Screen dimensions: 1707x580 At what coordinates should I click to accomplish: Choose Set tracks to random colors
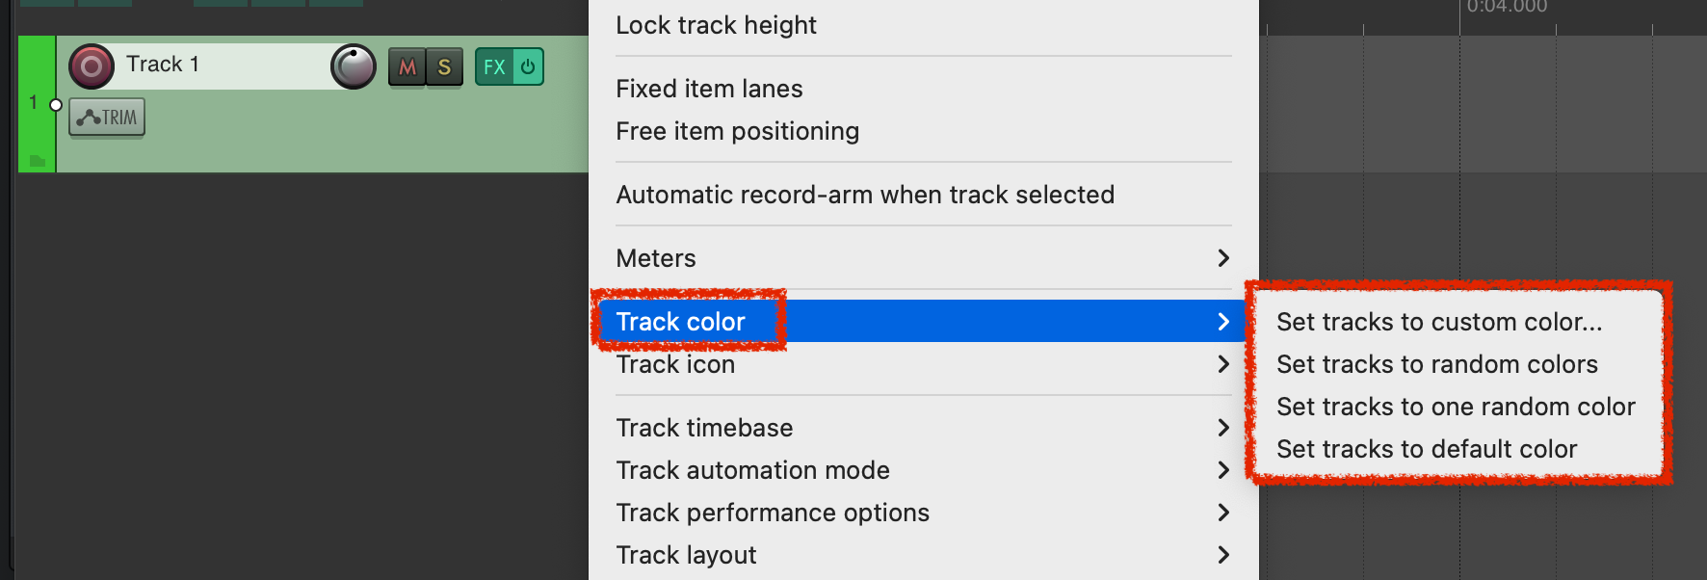[1436, 364]
